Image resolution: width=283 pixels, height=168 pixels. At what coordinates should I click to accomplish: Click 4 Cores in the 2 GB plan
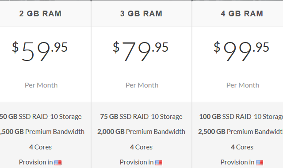coord(40,147)
